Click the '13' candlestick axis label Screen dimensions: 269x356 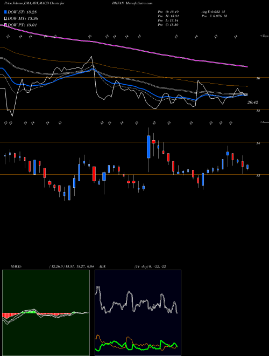point(258,175)
